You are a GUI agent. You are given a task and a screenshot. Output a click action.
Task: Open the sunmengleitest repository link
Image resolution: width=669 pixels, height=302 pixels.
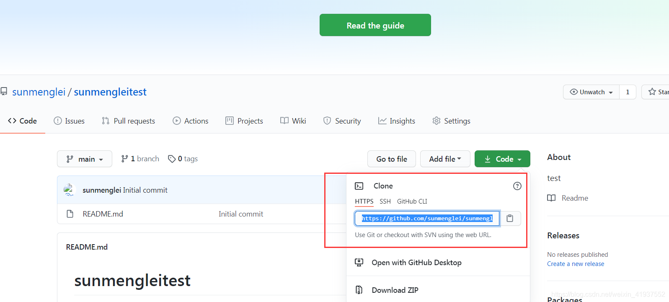pos(110,92)
